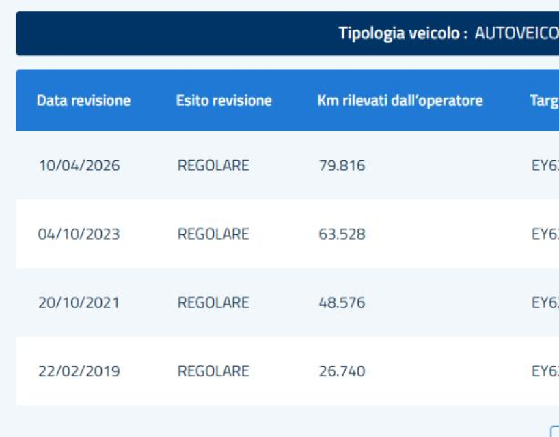Select the revision date 22/02/2019

point(79,371)
